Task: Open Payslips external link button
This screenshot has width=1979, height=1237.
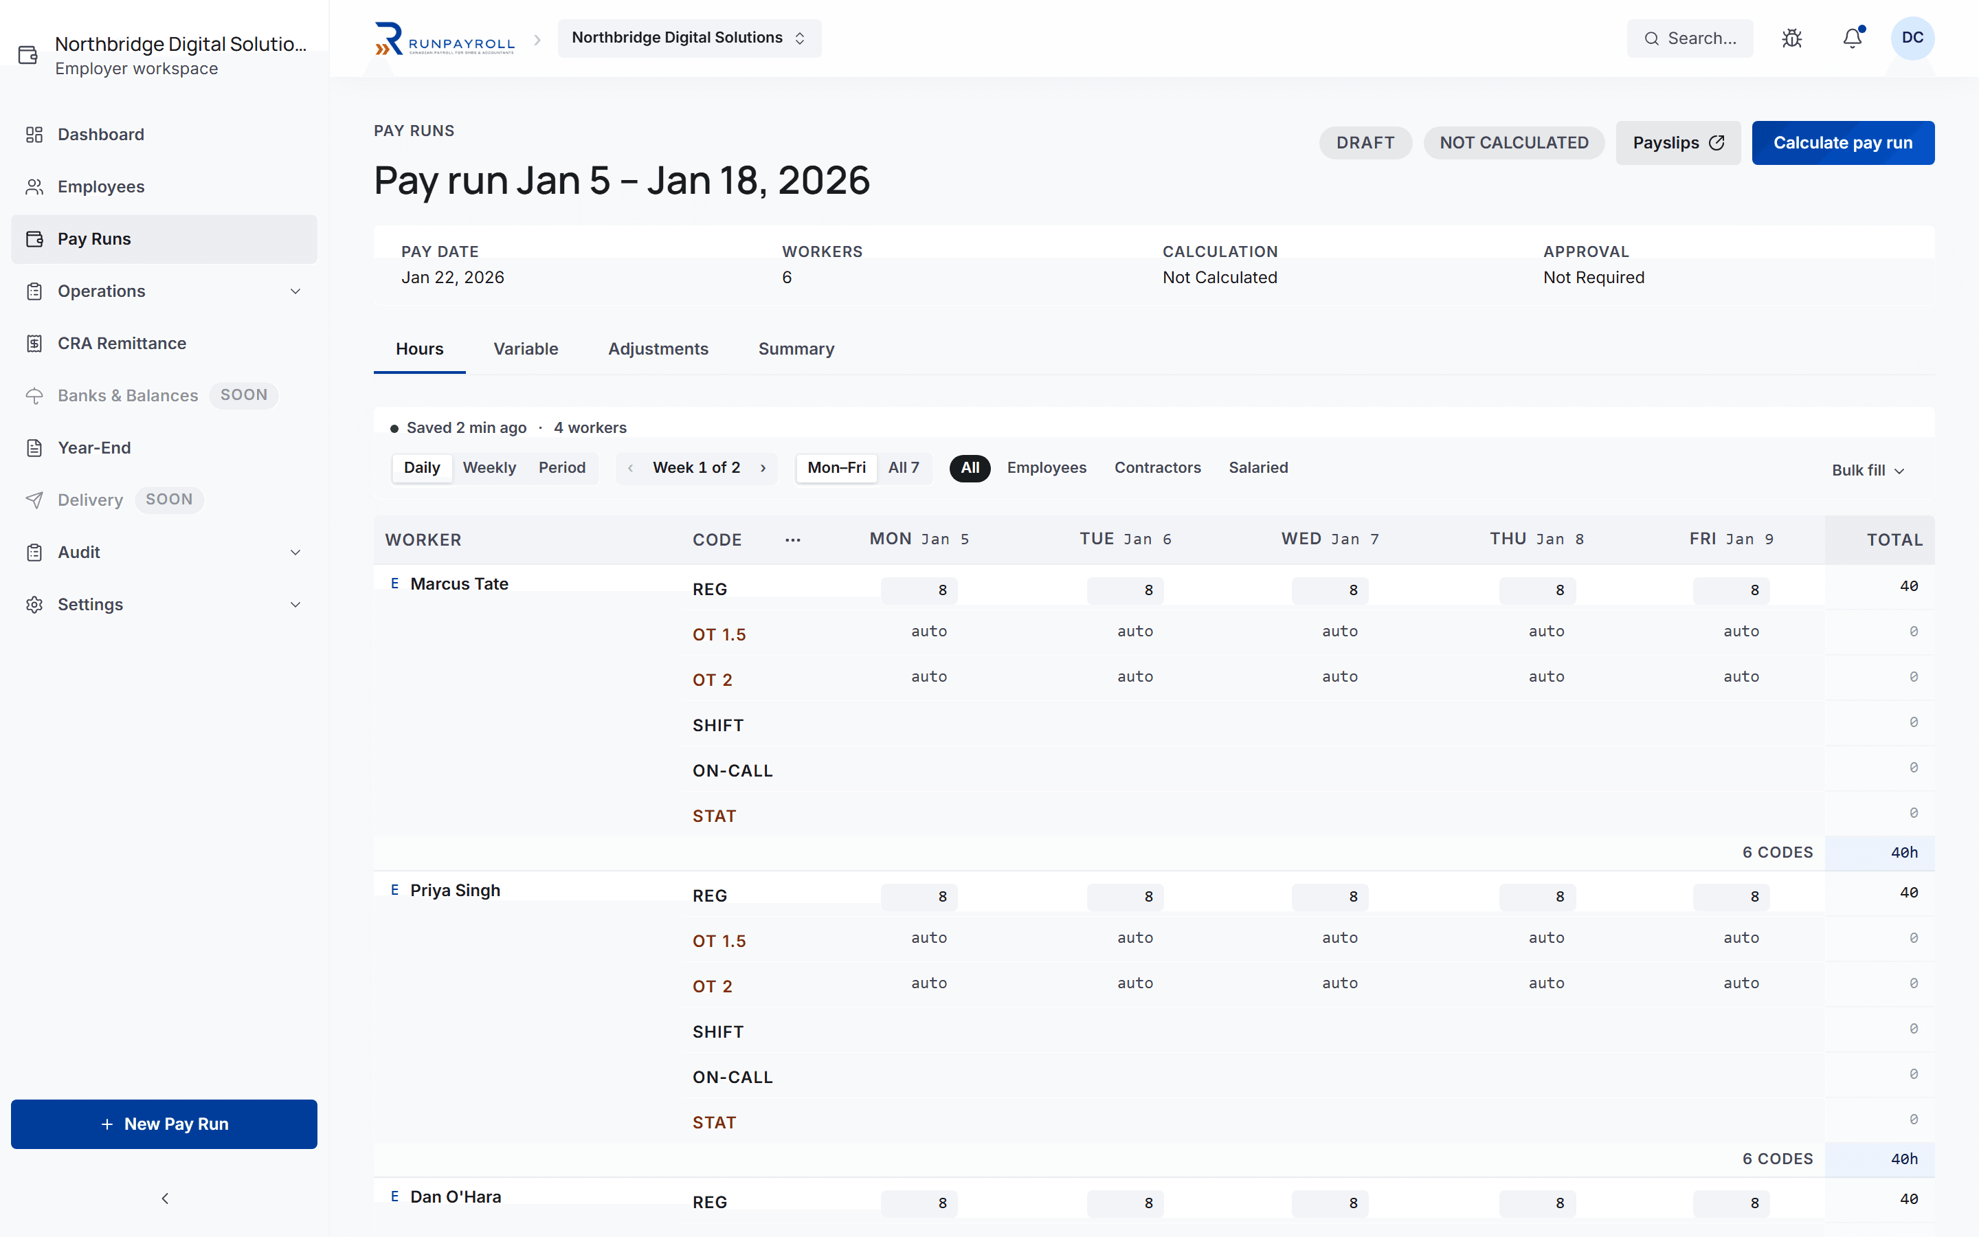Action: pyautogui.click(x=1678, y=143)
